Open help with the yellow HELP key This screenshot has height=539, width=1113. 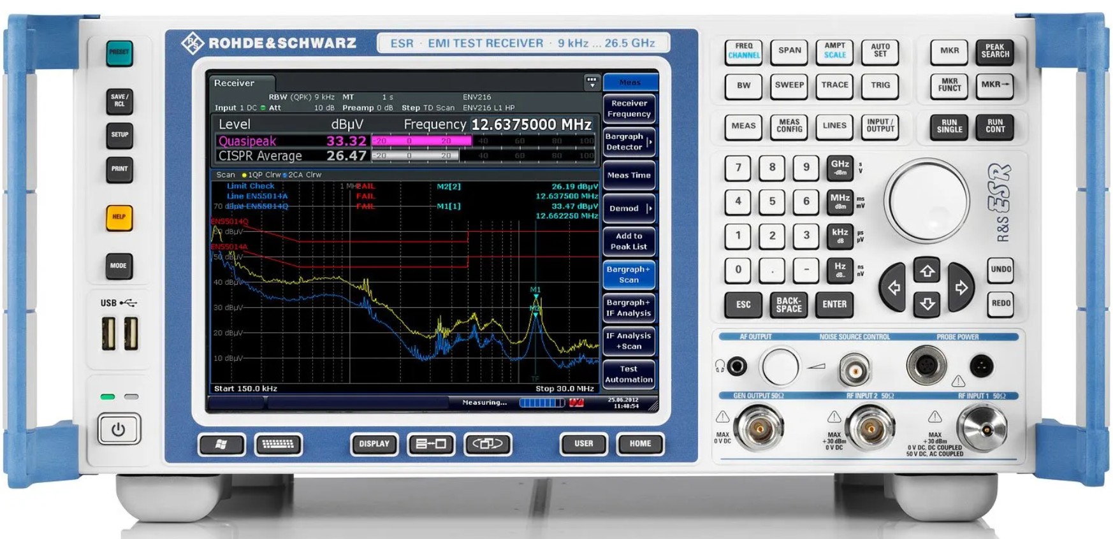click(119, 217)
